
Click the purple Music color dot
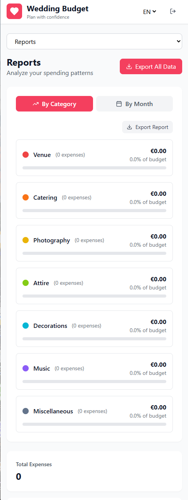click(26, 368)
